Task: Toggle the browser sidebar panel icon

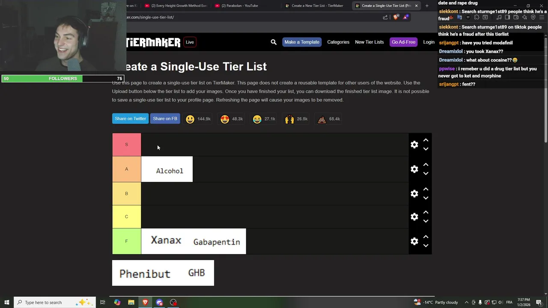Action: click(507, 17)
